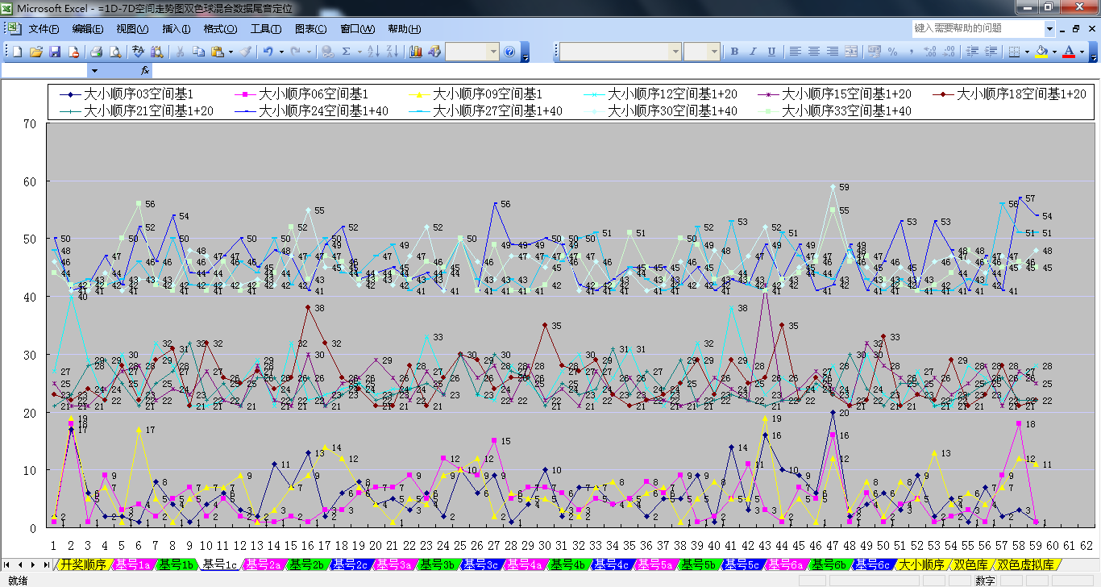Click the Paste clipboard icon
The image size is (1101, 587).
(x=217, y=52)
